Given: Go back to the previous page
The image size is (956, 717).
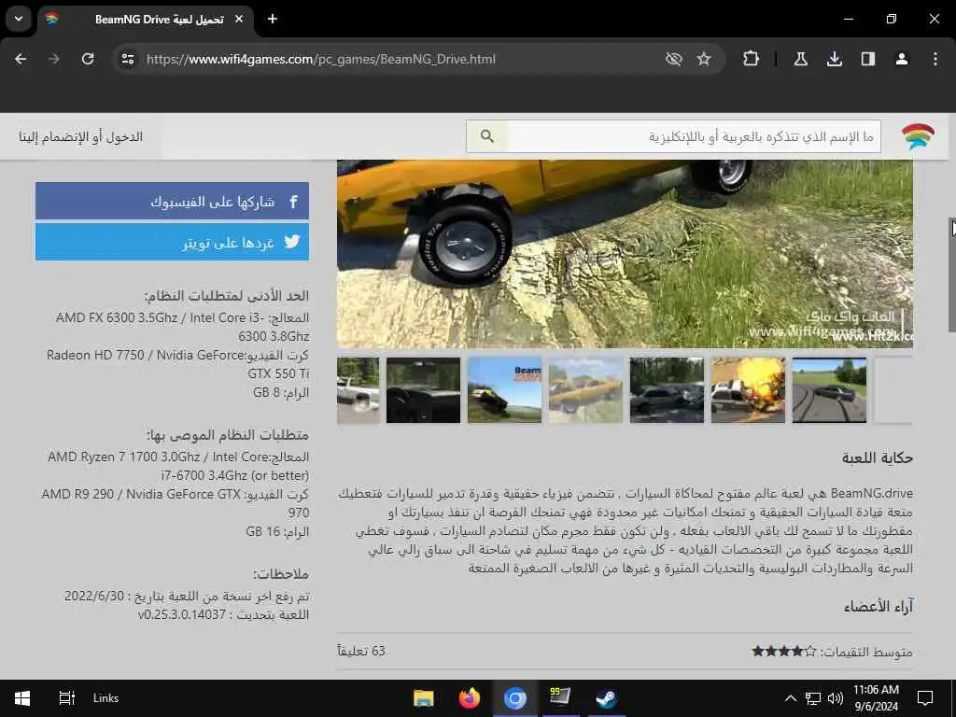Looking at the screenshot, I should click(21, 59).
